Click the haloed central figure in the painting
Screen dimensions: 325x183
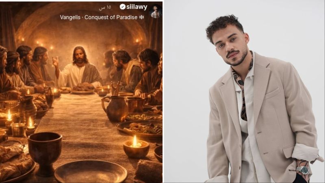coord(80,68)
